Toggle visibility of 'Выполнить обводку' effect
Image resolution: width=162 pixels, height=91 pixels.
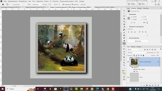134,70
